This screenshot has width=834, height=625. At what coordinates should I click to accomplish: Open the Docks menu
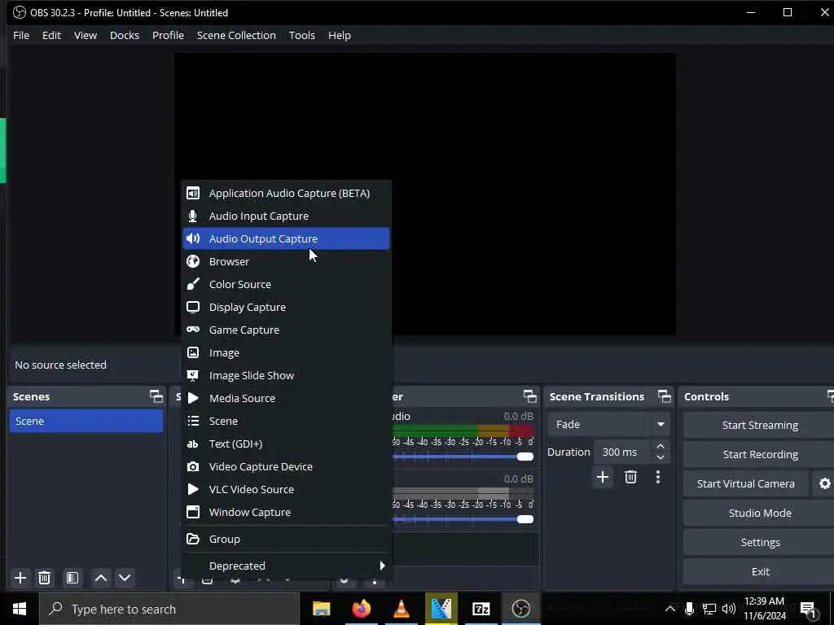(125, 35)
